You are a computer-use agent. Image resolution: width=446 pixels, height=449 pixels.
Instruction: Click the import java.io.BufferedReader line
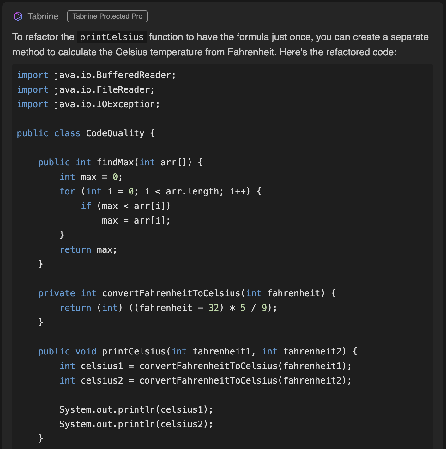click(x=96, y=75)
